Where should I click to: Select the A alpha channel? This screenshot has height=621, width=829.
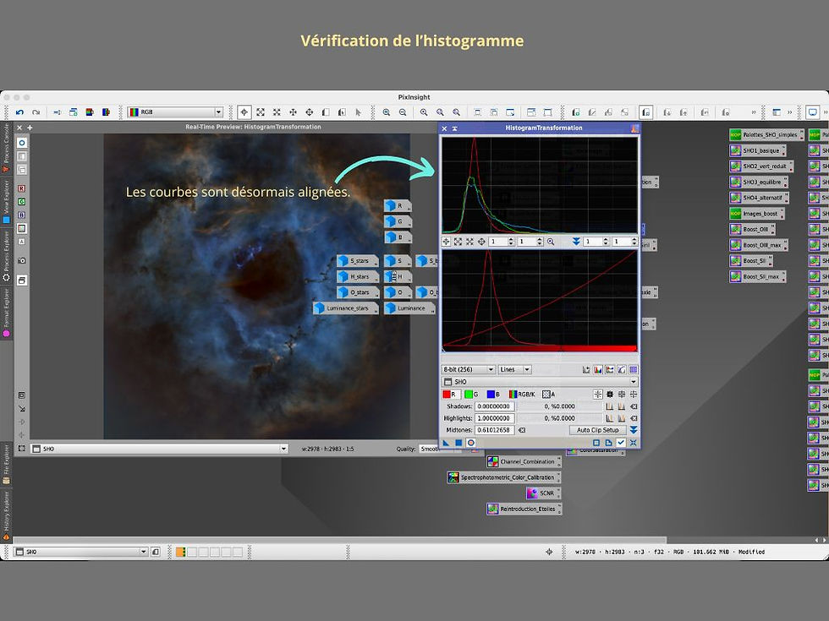pos(549,394)
